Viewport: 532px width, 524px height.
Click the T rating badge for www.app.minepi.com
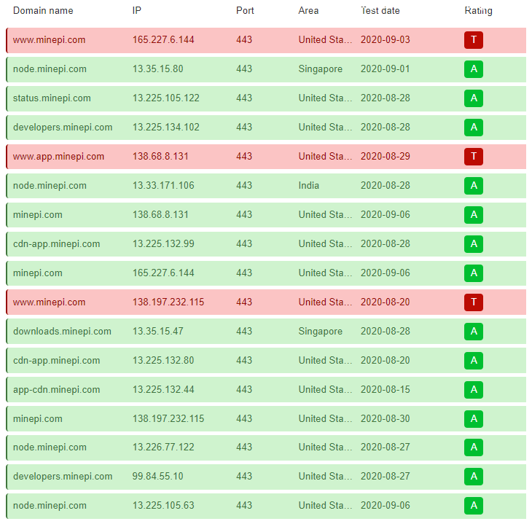[473, 157]
